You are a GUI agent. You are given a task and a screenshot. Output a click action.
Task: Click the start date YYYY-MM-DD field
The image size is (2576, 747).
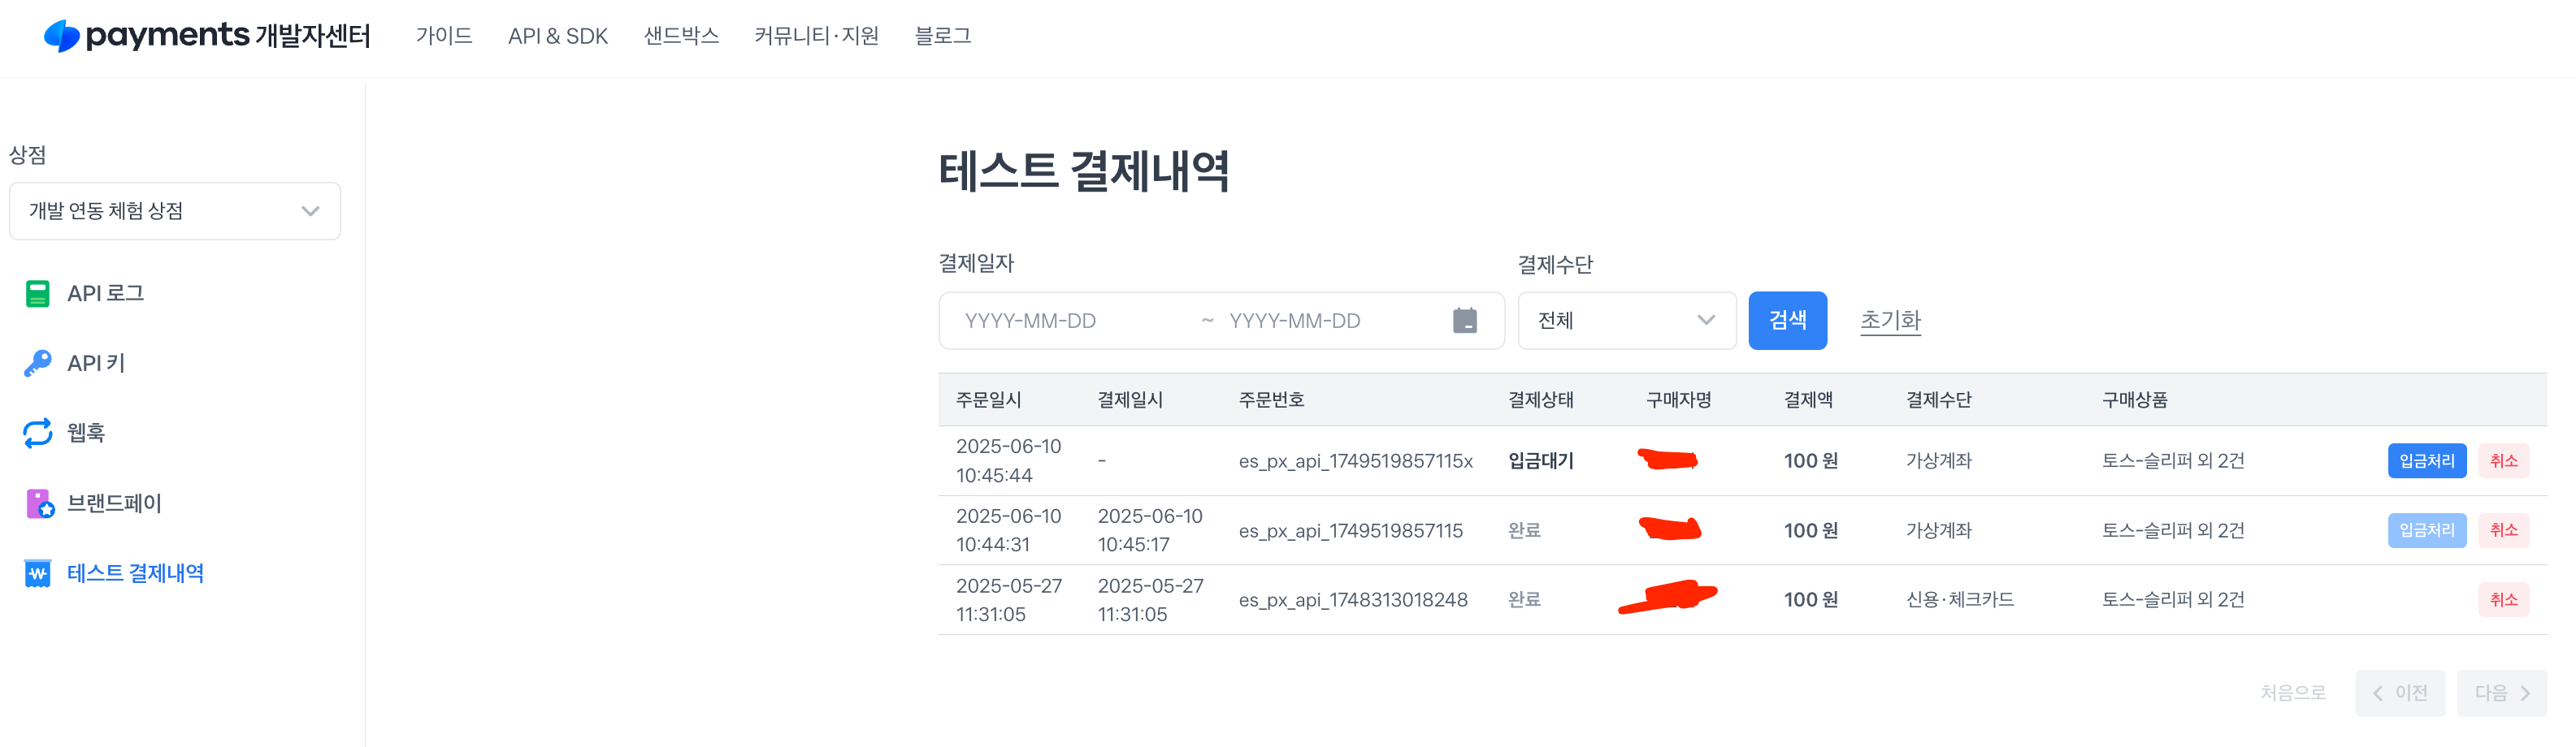(x=1066, y=321)
